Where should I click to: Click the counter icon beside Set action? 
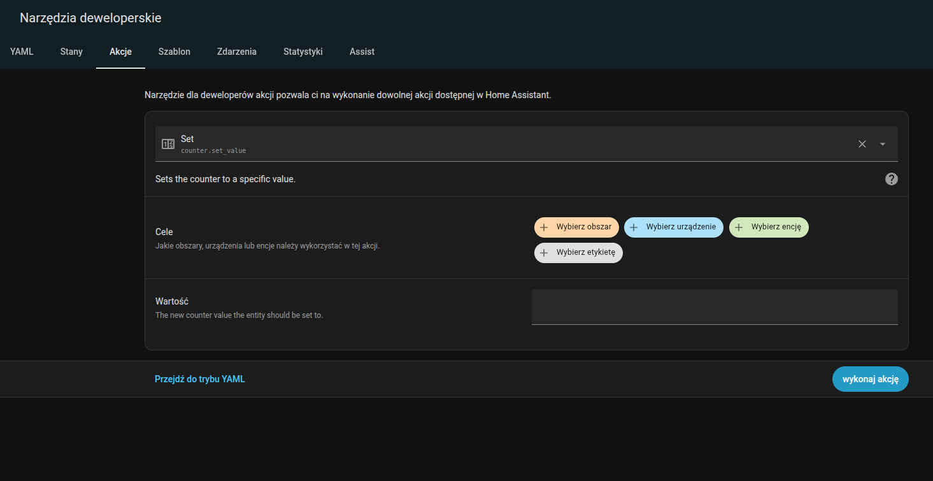click(168, 144)
